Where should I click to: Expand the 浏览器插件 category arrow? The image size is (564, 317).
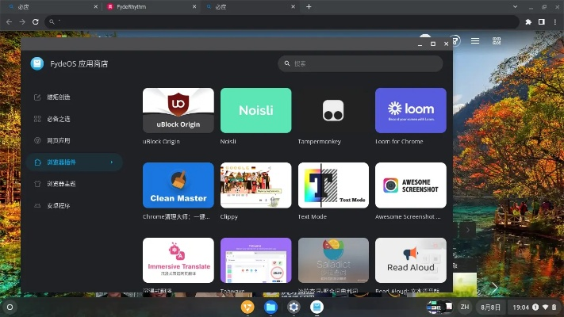click(x=112, y=162)
